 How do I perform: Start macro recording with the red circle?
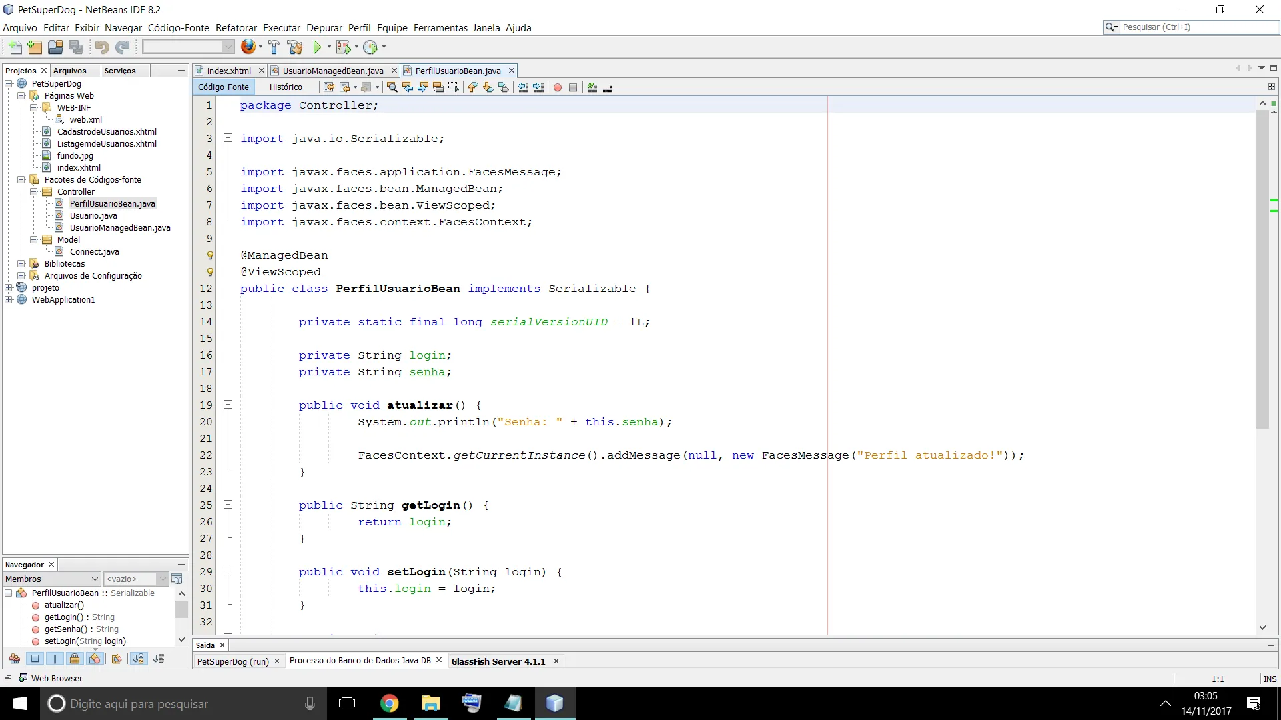click(x=558, y=87)
